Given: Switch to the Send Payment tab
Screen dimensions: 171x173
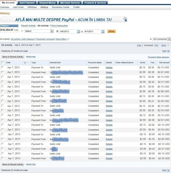Looking at the screenshot, I should pyautogui.click(x=27, y=3).
